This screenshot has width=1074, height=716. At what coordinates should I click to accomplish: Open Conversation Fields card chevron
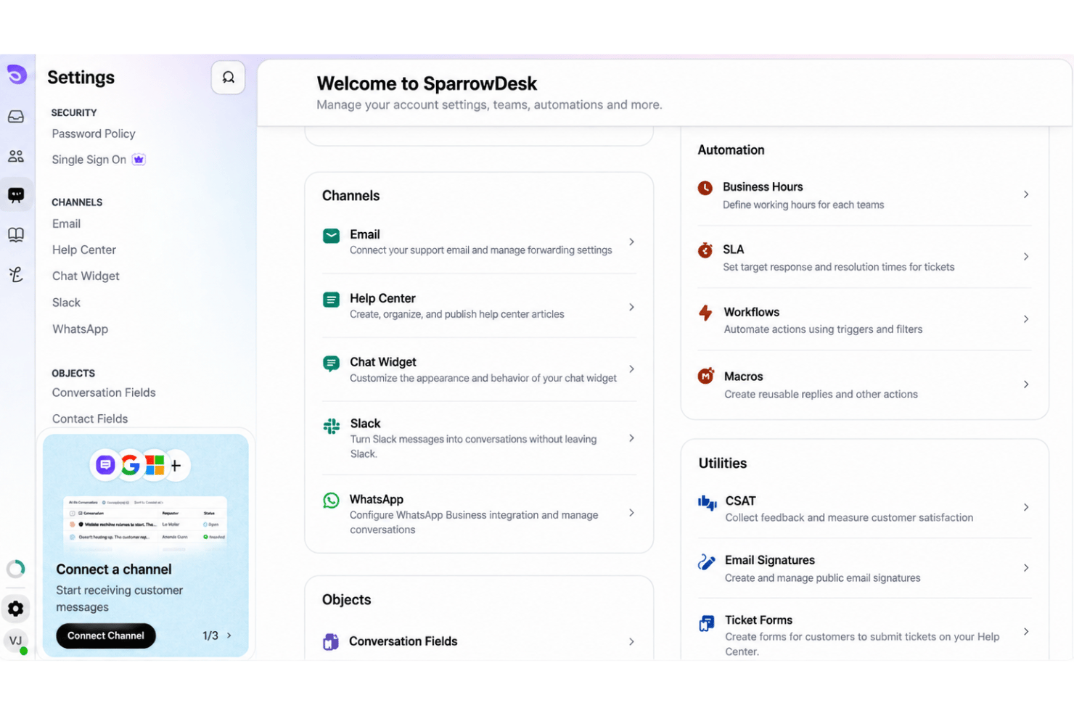[631, 642]
